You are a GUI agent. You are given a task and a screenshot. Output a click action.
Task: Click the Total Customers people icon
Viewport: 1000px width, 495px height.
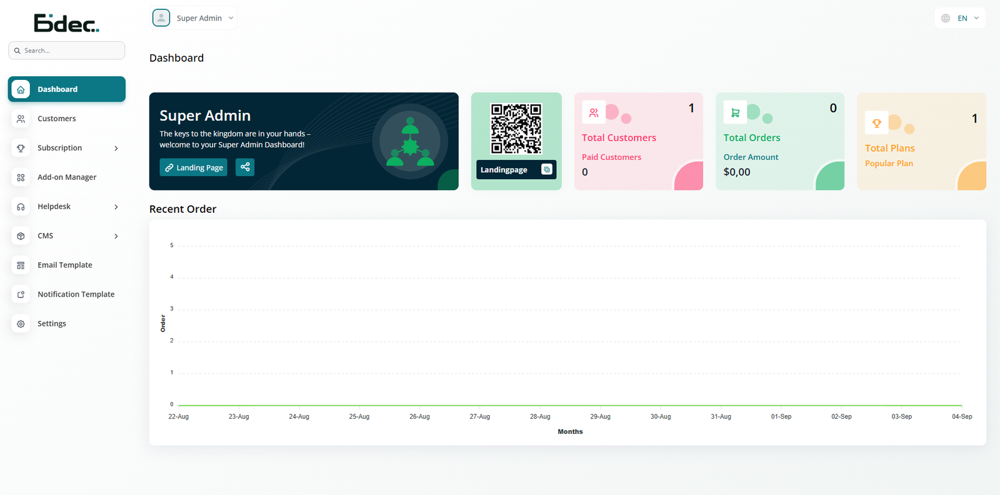[x=594, y=113]
